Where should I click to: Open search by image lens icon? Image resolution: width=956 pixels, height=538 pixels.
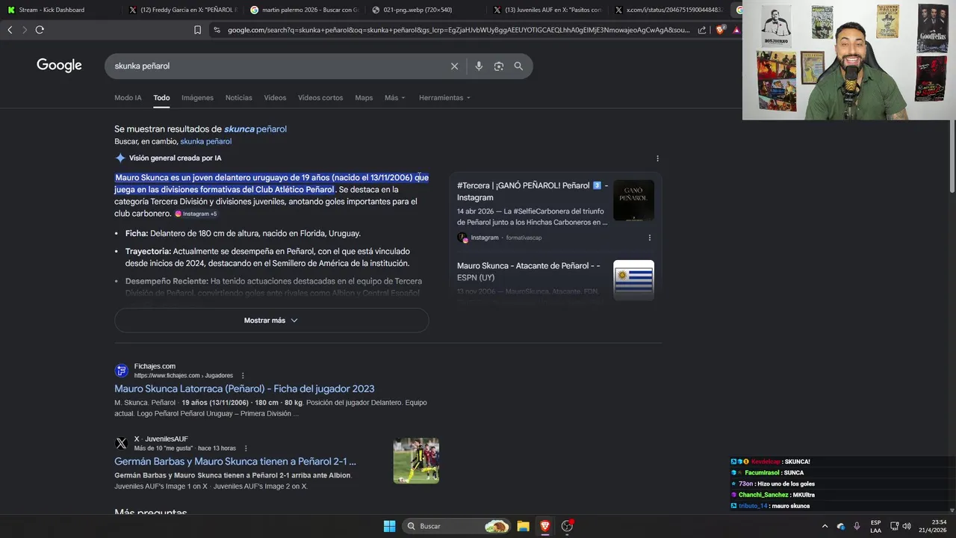click(499, 66)
